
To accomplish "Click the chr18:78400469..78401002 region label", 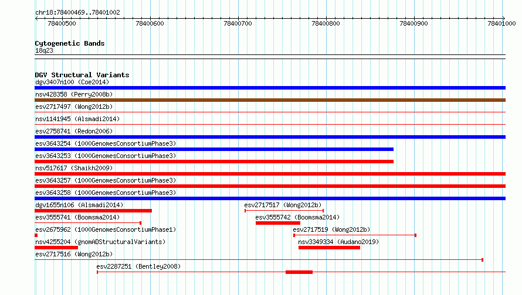I will pos(77,12).
